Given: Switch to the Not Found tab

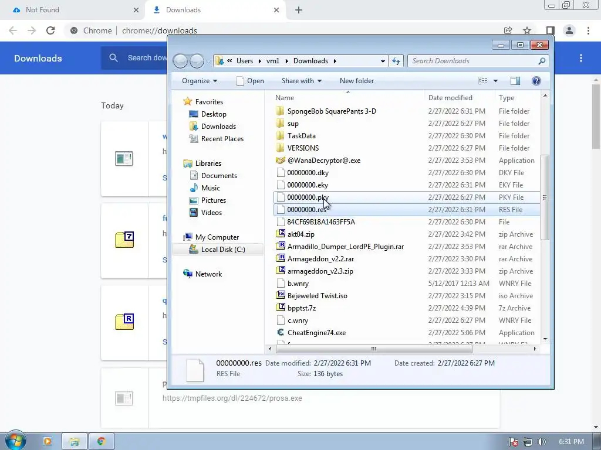Looking at the screenshot, I should pos(73,10).
